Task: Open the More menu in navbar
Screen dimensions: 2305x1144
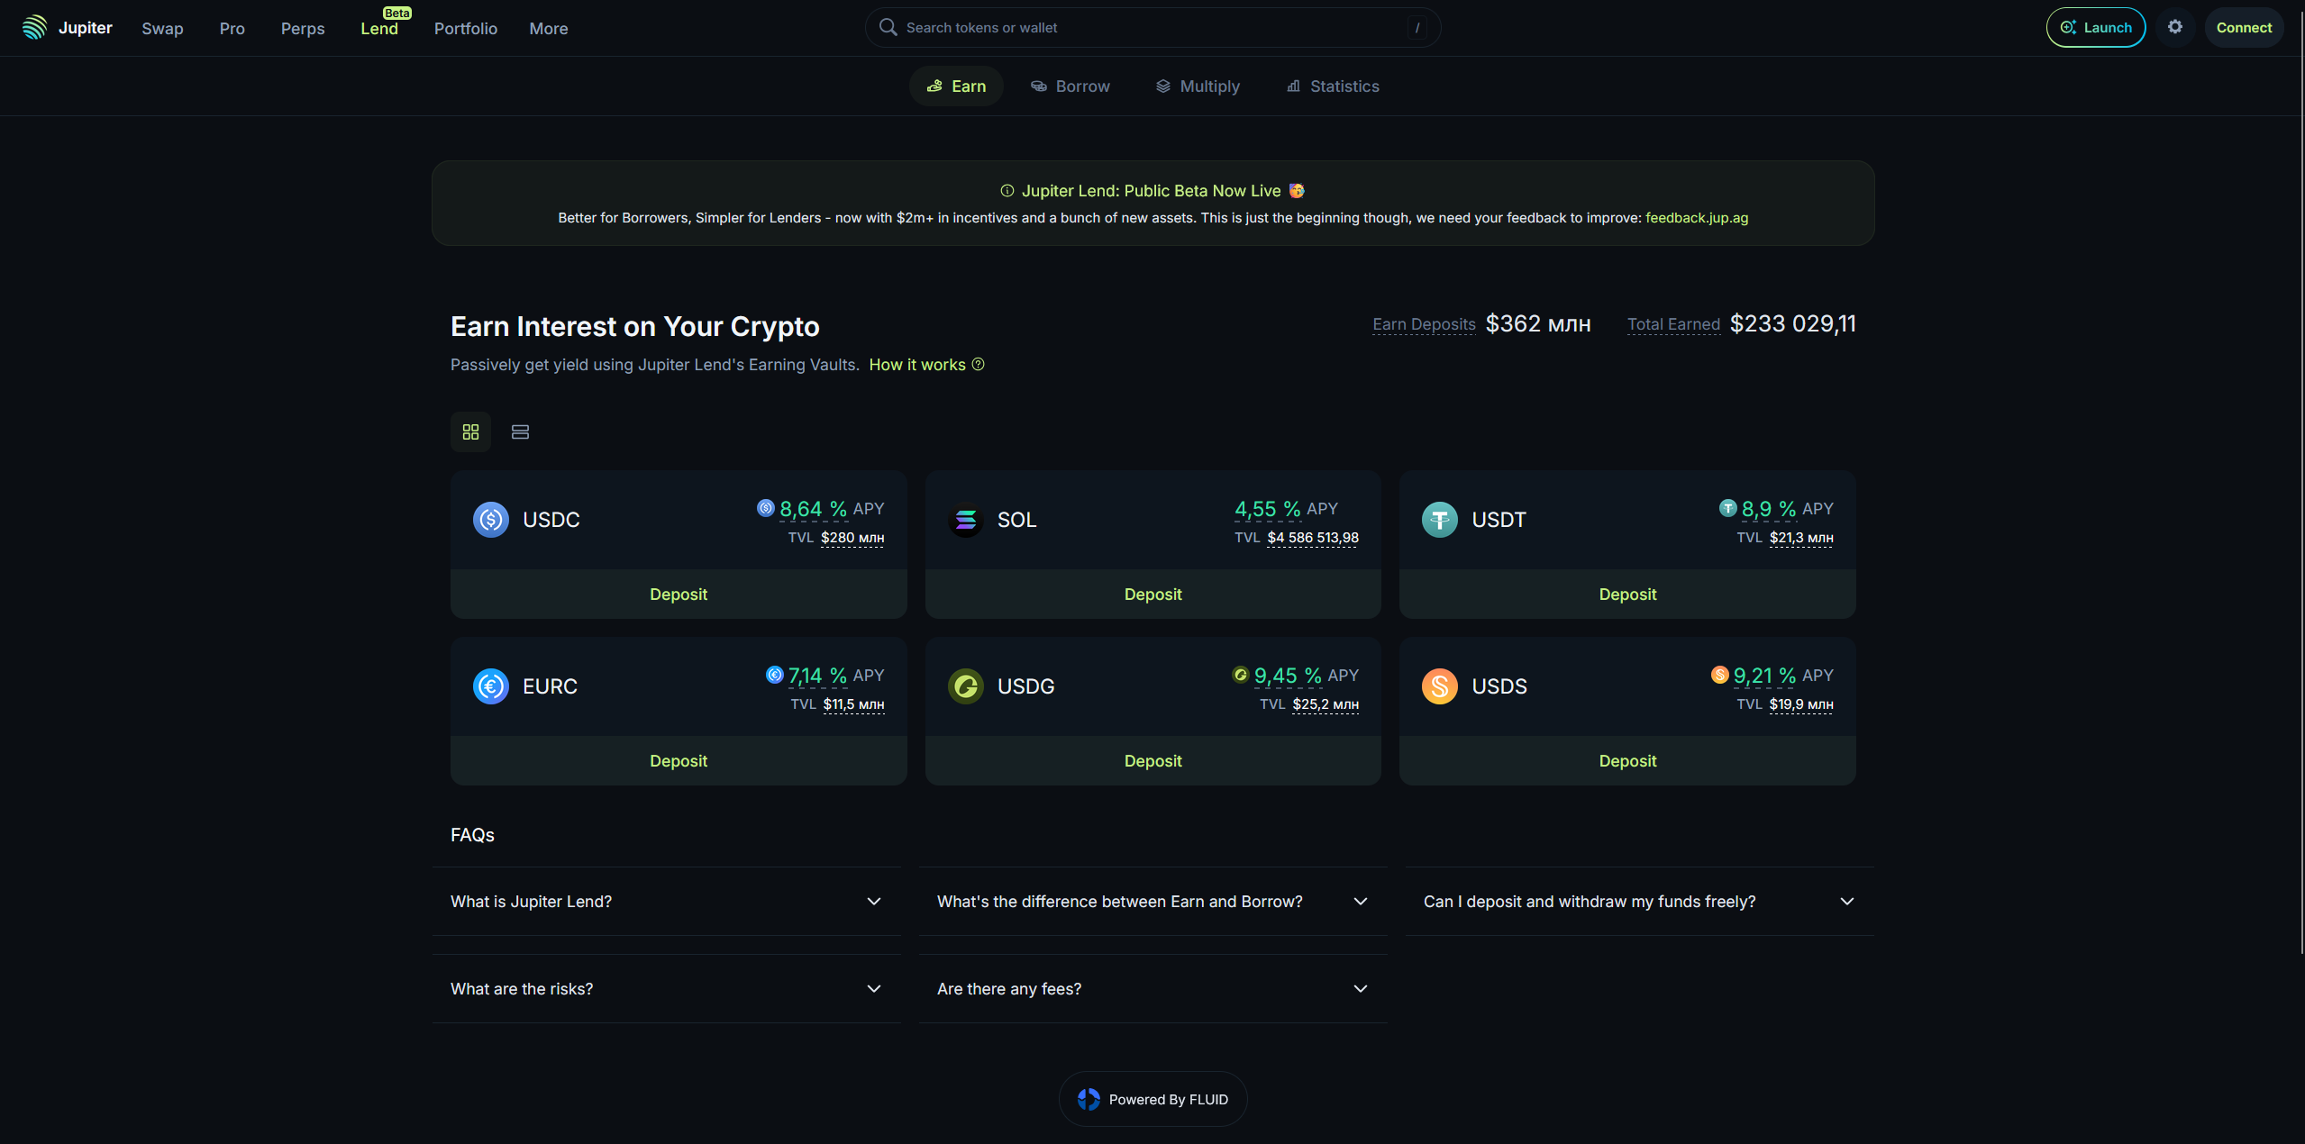Action: [x=548, y=29]
